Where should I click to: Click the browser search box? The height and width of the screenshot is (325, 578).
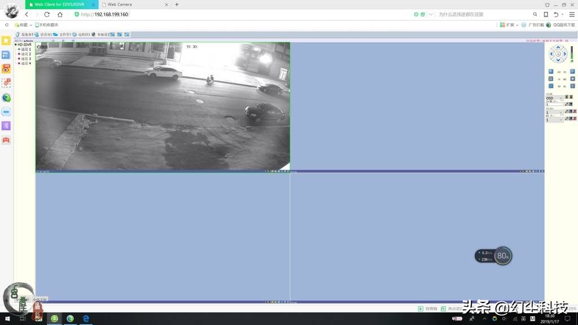pyautogui.click(x=483, y=14)
